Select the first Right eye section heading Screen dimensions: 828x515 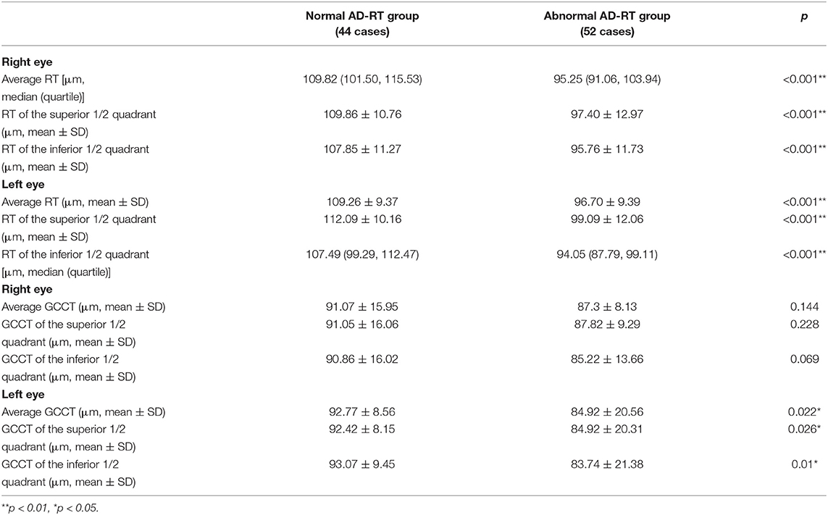(x=27, y=62)
